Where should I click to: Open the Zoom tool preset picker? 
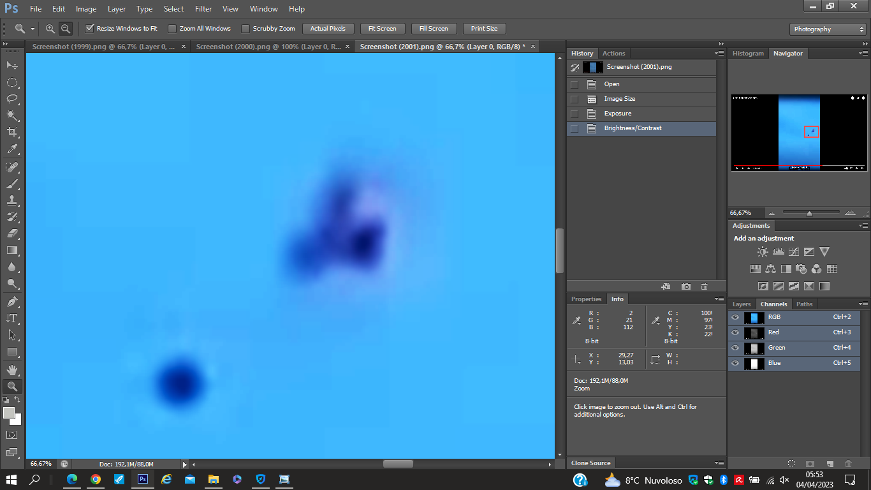coord(24,29)
